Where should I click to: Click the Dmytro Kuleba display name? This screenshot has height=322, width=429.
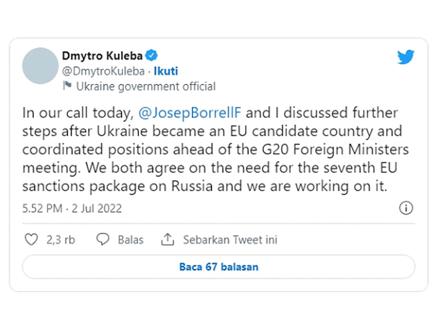point(102,56)
